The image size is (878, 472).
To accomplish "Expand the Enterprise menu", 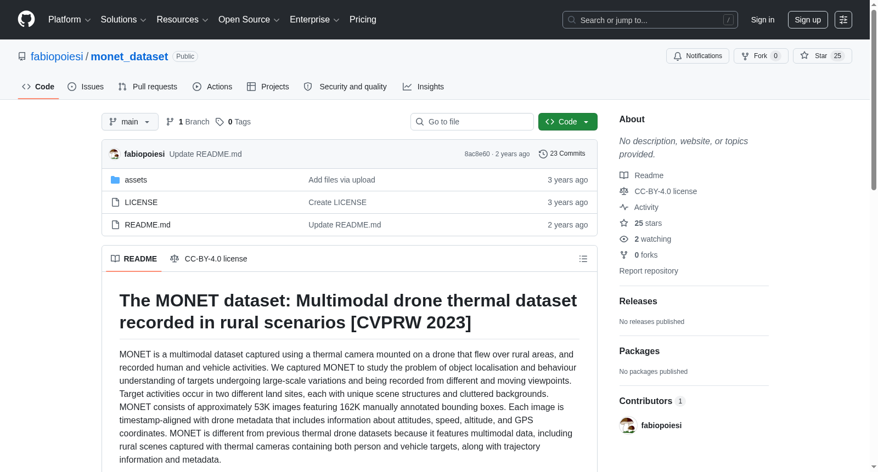I will click(x=315, y=20).
